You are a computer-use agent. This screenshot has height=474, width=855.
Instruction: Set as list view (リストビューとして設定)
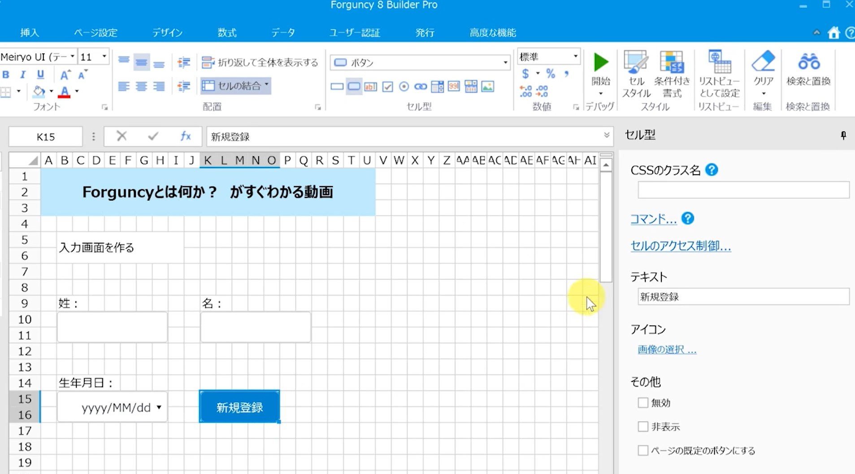point(719,74)
